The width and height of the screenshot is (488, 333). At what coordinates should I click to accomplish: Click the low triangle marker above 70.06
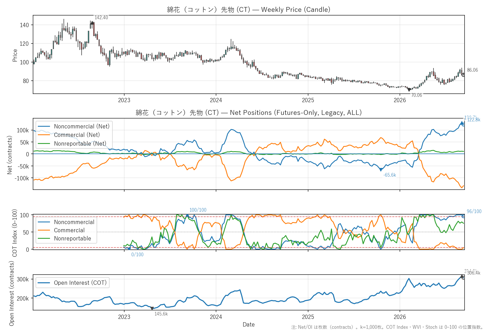pos(409,90)
